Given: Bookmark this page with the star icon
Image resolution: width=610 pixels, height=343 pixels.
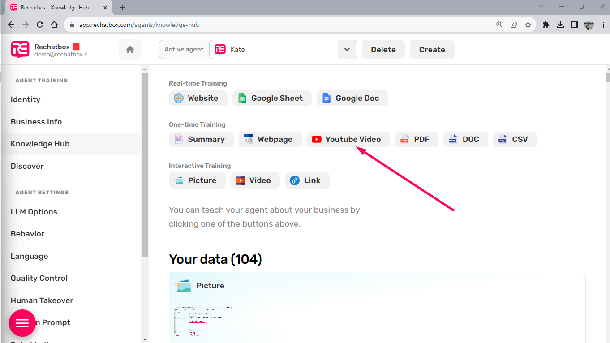Looking at the screenshot, I should click(528, 25).
